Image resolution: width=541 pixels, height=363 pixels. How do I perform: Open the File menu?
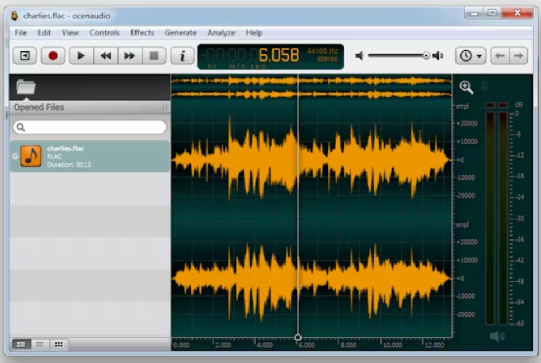tap(21, 33)
